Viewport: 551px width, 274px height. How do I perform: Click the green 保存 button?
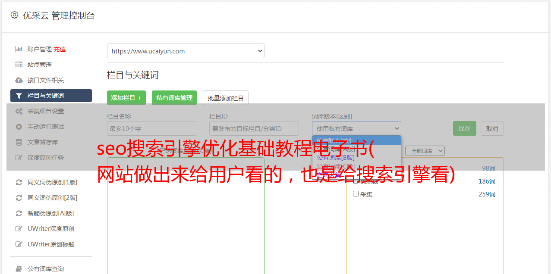click(x=465, y=128)
